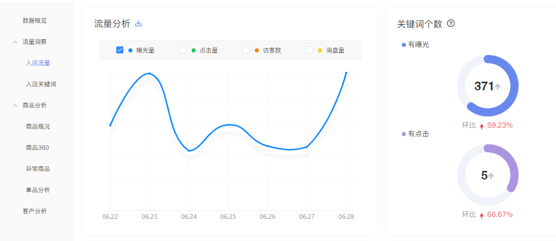Click the up arrow beside 5
Image resolution: width=556 pixels, height=241 pixels.
tap(491, 176)
